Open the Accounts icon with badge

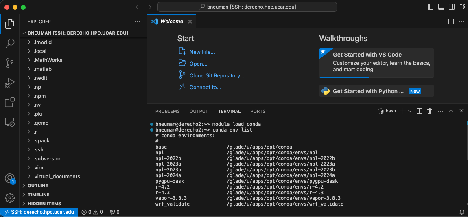point(9,178)
